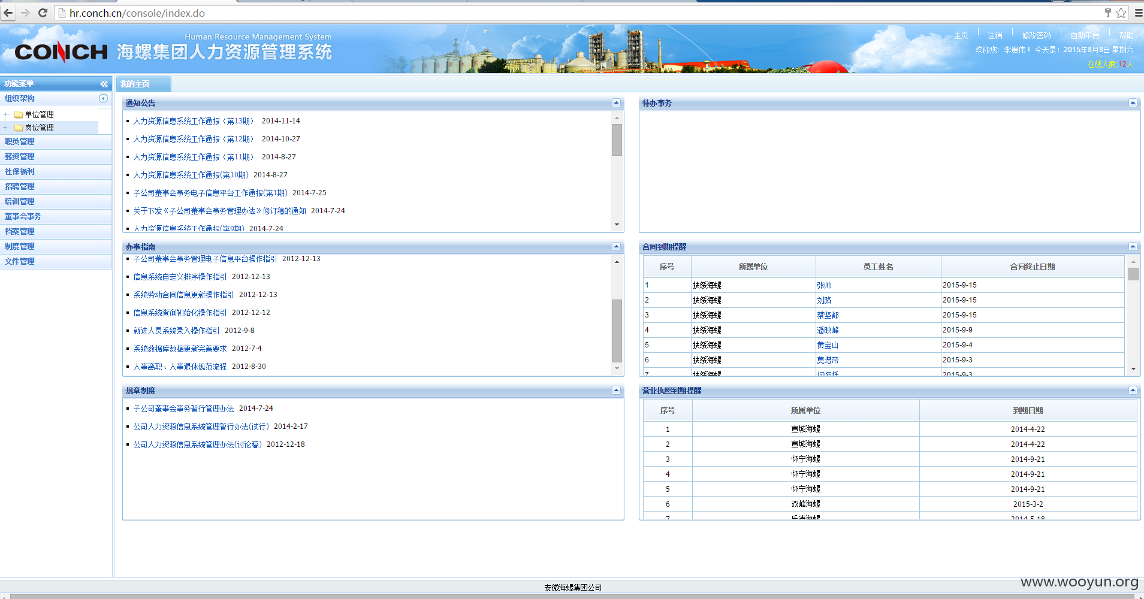This screenshot has width=1144, height=599.
Task: Select the 单位管理 folder
Action: click(x=34, y=114)
